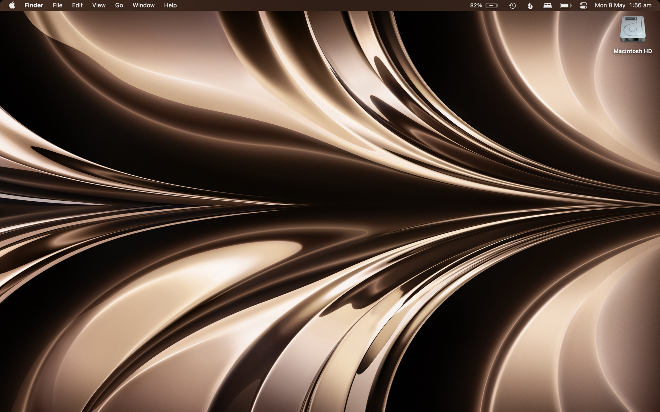Screen dimensions: 660x412
Task: Open the Help menu
Action: click(170, 5)
